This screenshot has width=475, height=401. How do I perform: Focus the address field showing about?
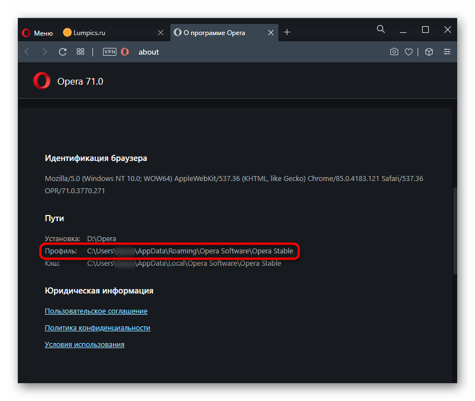[149, 52]
